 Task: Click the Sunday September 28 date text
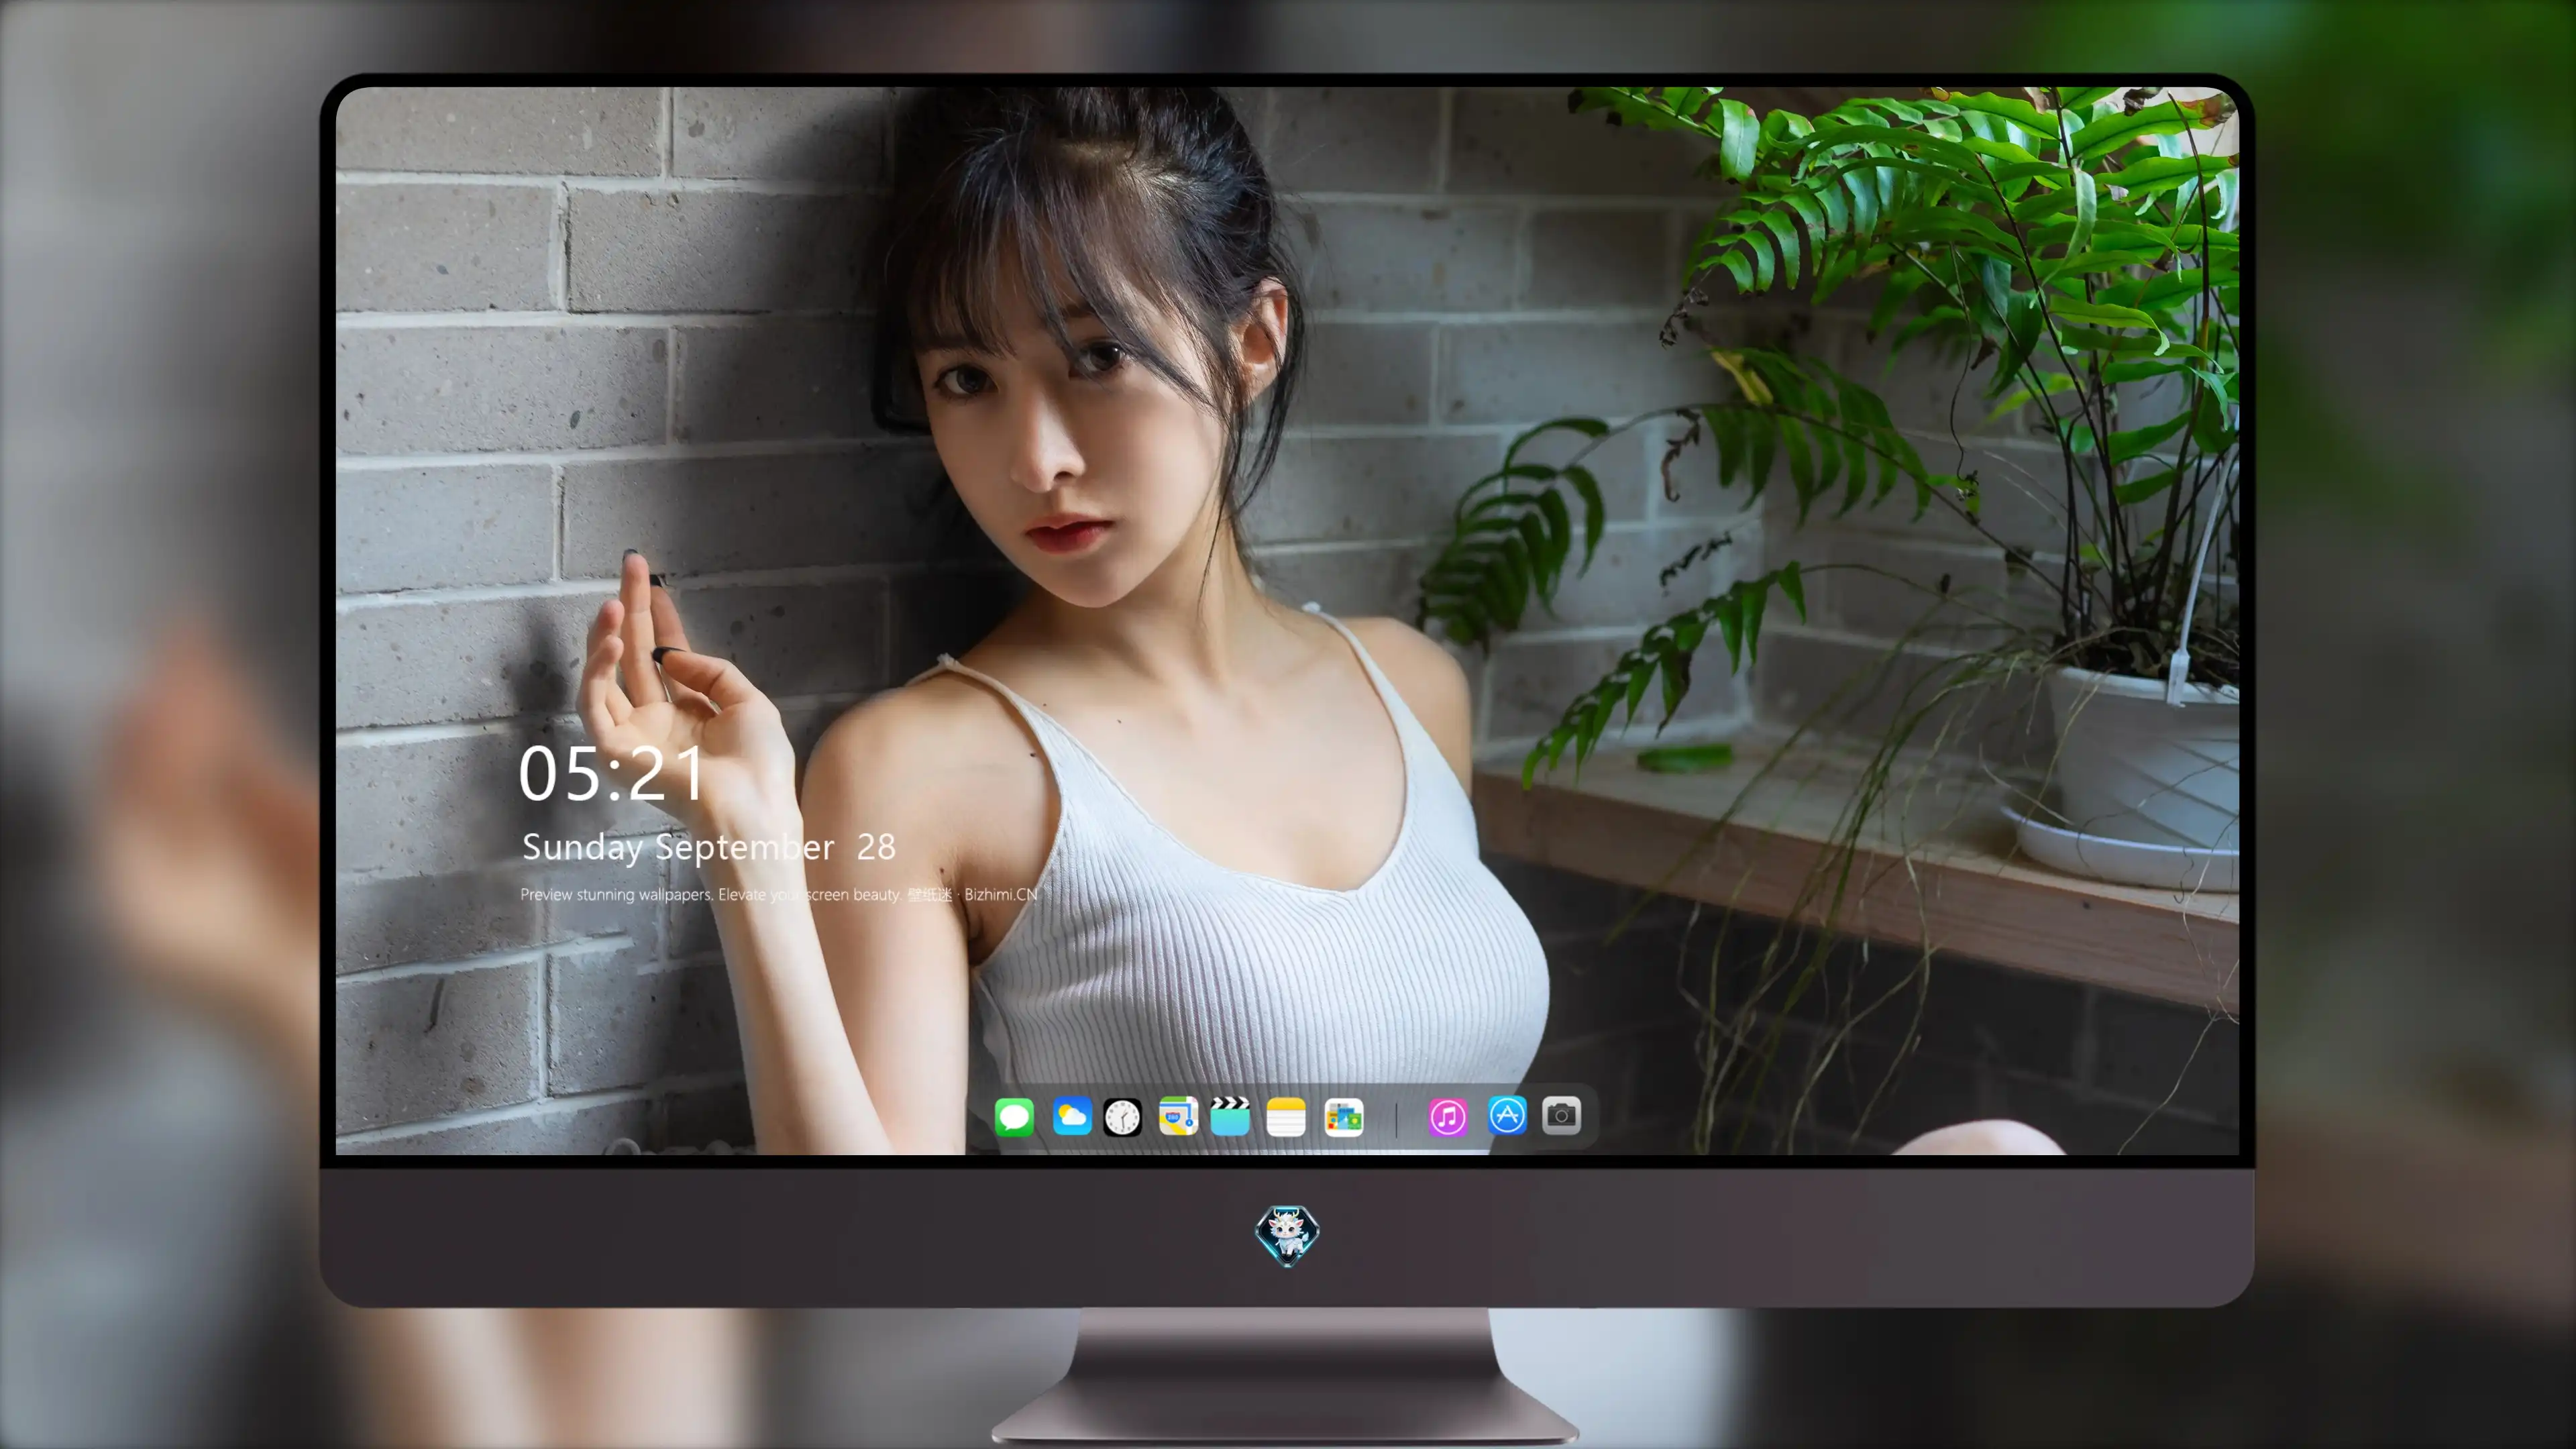[708, 847]
